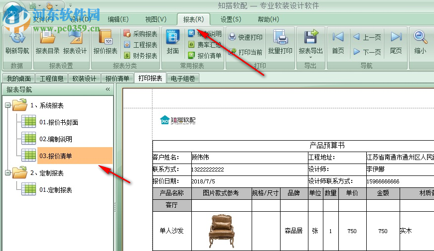Collapse 定制报表 tree node

[x=8, y=173]
